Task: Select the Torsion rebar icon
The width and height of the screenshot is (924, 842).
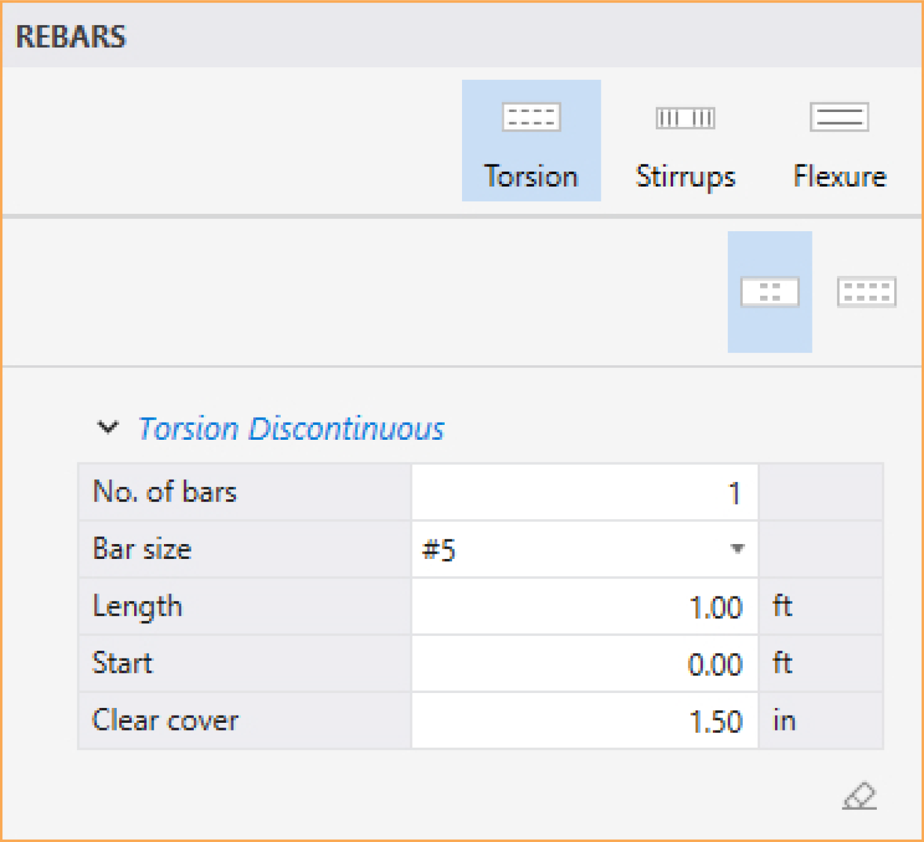Action: (531, 117)
